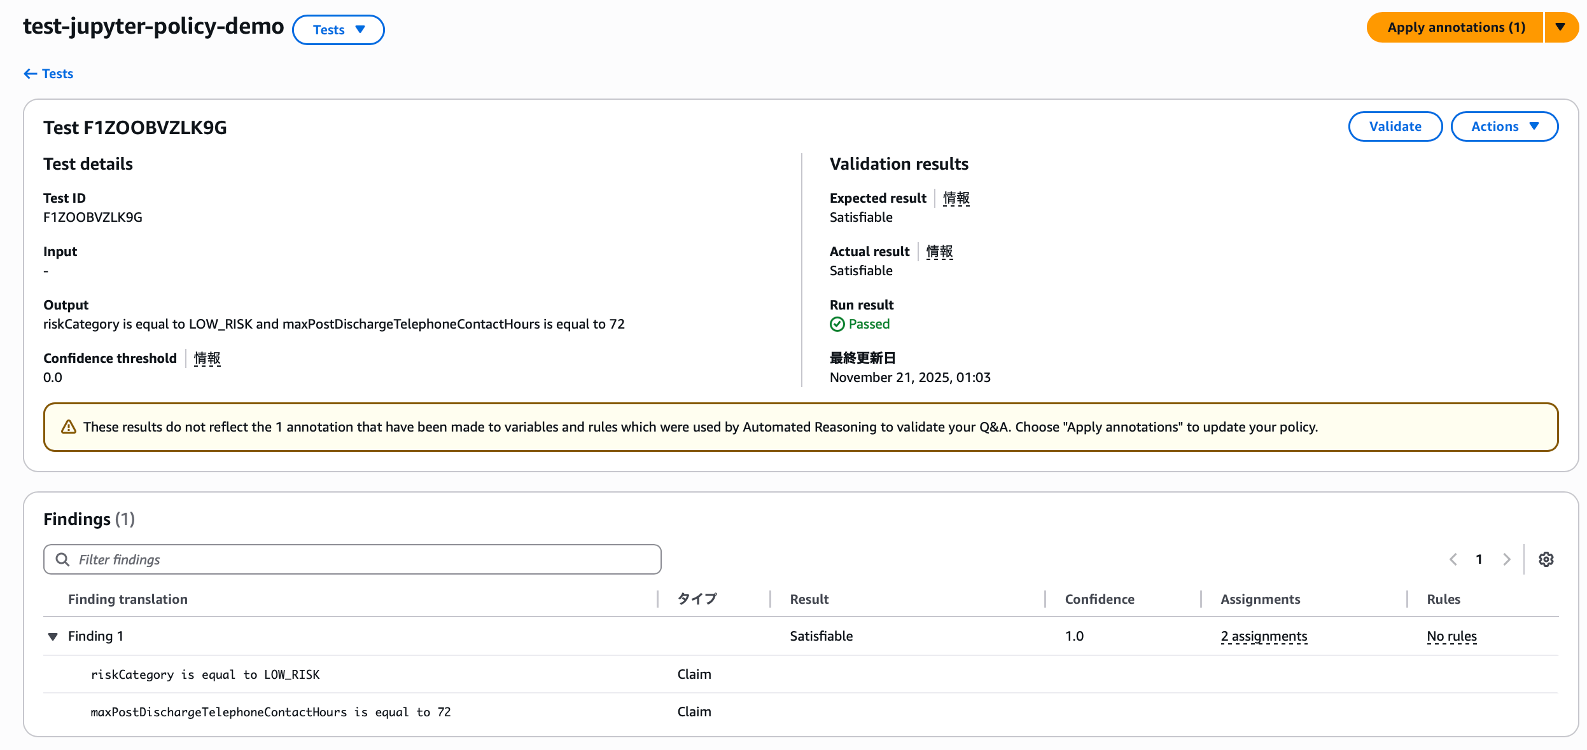Open Expected result info link
Viewport: 1587px width, 750px height.
[x=956, y=198]
